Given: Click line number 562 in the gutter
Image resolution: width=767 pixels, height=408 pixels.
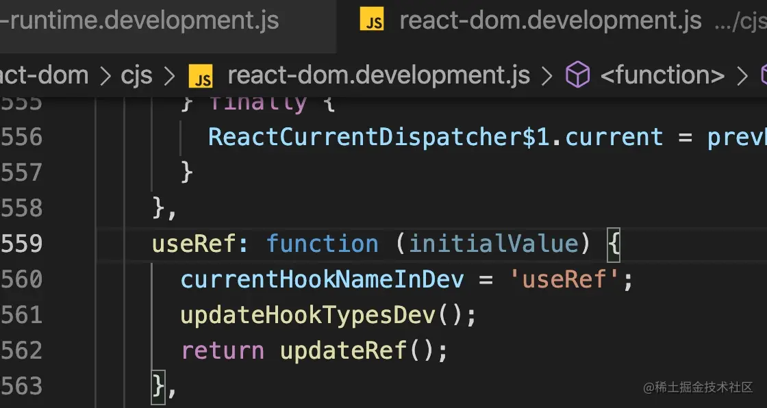Looking at the screenshot, I should 21,350.
